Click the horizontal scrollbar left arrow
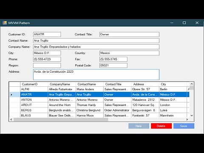The height and width of the screenshot is (153, 204). tap(11, 119)
